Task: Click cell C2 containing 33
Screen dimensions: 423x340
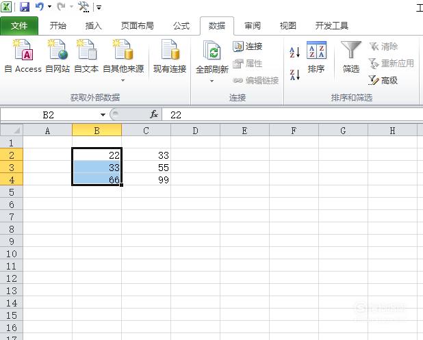Action: coord(146,155)
